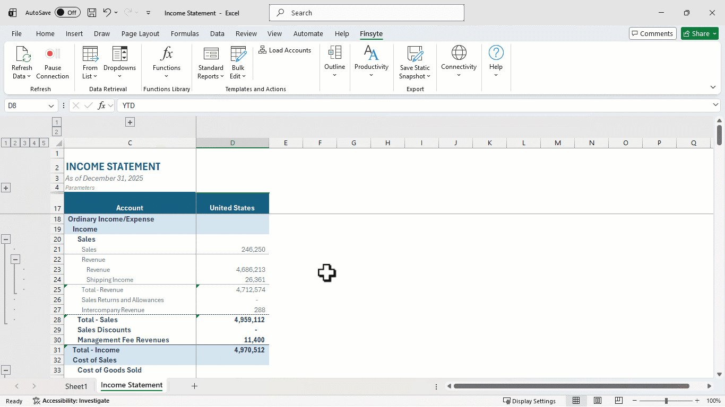Switch to the Sheet1 tab

(76, 386)
